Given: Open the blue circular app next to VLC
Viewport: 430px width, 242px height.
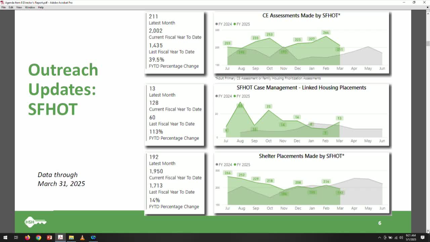Looking at the screenshot, I should tap(93, 238).
